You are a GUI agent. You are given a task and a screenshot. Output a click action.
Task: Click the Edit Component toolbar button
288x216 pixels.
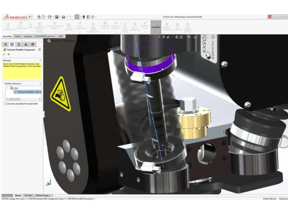(8, 26)
